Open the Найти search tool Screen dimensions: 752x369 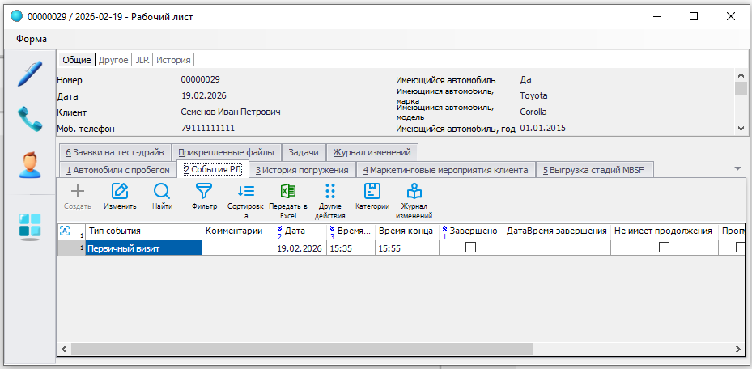162,197
